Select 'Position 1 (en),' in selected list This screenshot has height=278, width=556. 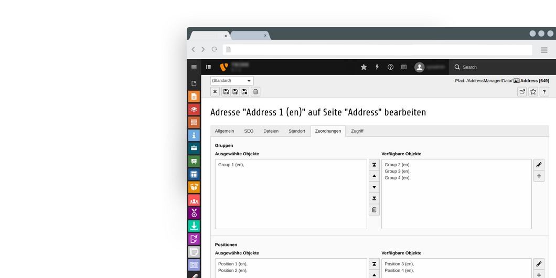(x=232, y=264)
